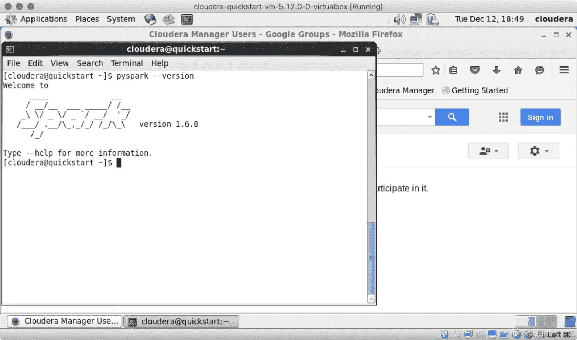Click 'pyspark --version' command text
Viewport: 577px width, 340px height.
[155, 76]
